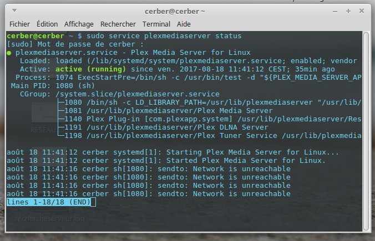Viewport: 375px width, 241px height.
Task: Click the '35min ago' text
Action: [x=315, y=69]
